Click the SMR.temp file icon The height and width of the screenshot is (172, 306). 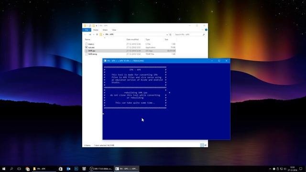click(x=86, y=54)
